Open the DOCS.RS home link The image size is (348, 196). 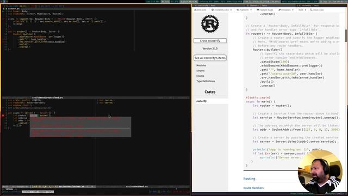click(x=200, y=10)
